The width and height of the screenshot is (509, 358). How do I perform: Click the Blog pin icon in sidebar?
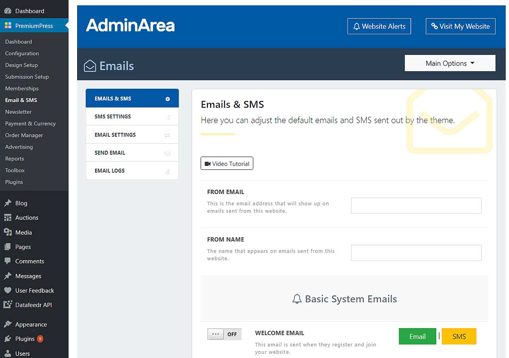[x=8, y=203]
